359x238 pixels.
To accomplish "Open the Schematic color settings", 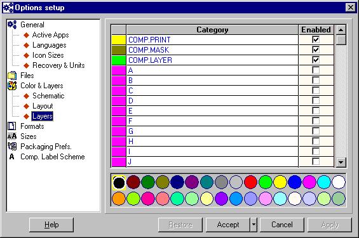I will [x=48, y=96].
